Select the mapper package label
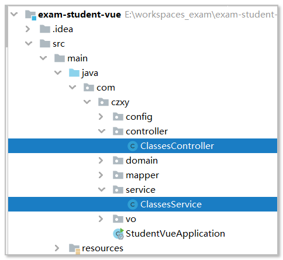Viewport: 283px width, 260px height. tap(142, 176)
